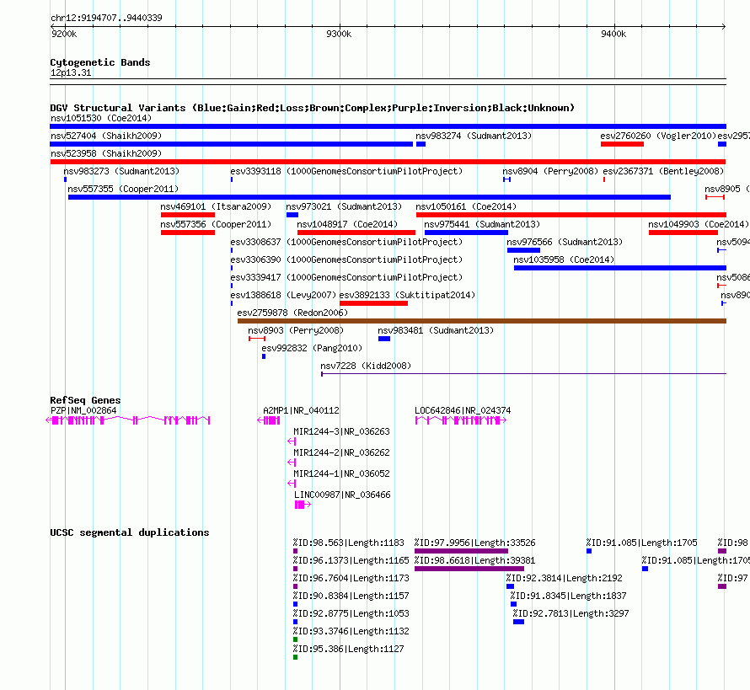Image resolution: width=750 pixels, height=690 pixels.
Task: Click nsv983274 (Sudmant2013) label
Action: (474, 136)
